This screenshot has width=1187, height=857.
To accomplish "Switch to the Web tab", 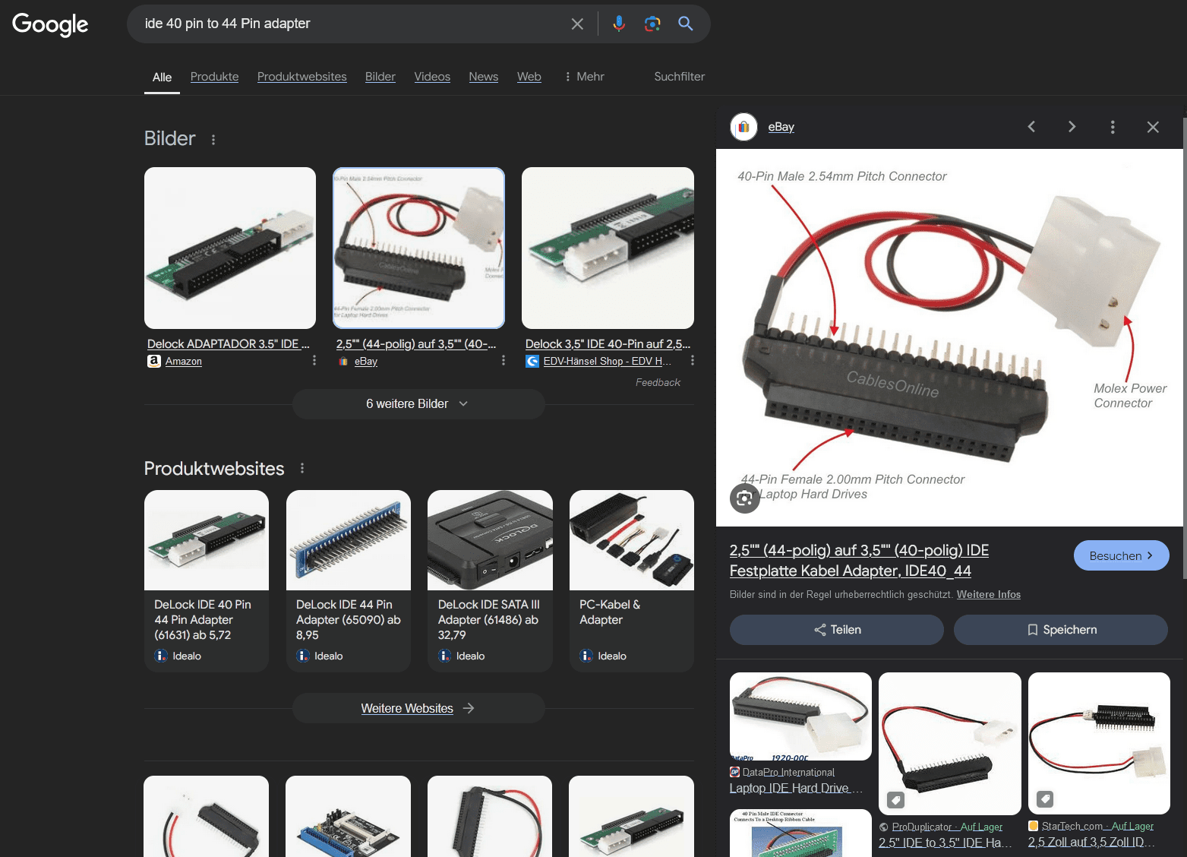I will [x=529, y=77].
